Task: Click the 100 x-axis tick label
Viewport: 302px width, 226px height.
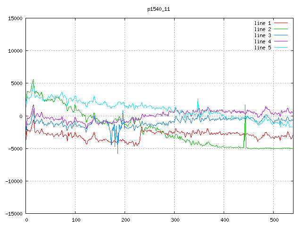Action: (75, 220)
